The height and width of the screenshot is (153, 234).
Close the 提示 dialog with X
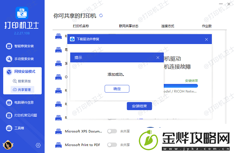click(158, 58)
